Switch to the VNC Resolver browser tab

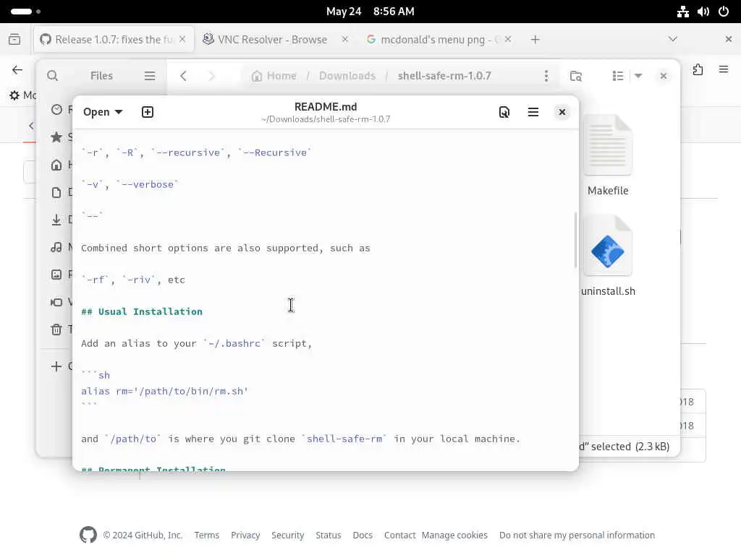pos(272,40)
